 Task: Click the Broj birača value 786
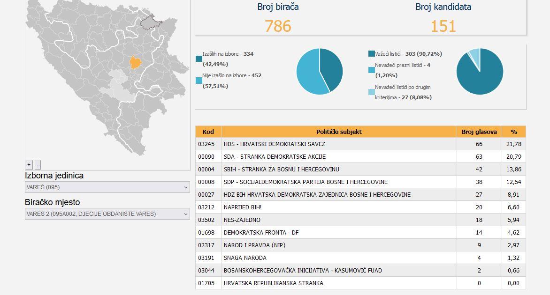pyautogui.click(x=278, y=26)
